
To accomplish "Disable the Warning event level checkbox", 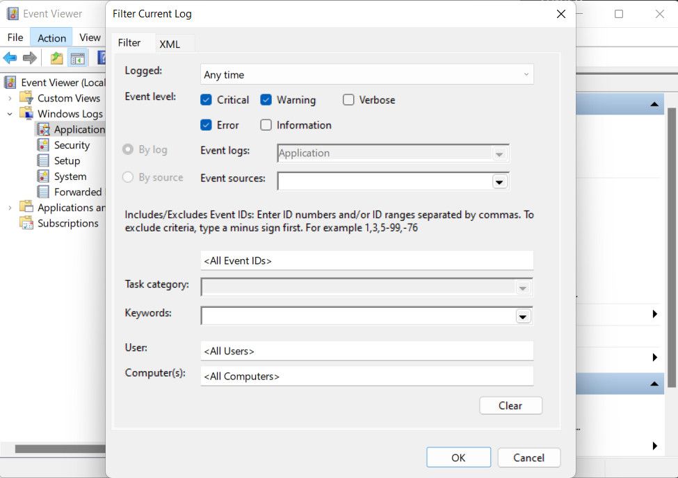I will [266, 100].
